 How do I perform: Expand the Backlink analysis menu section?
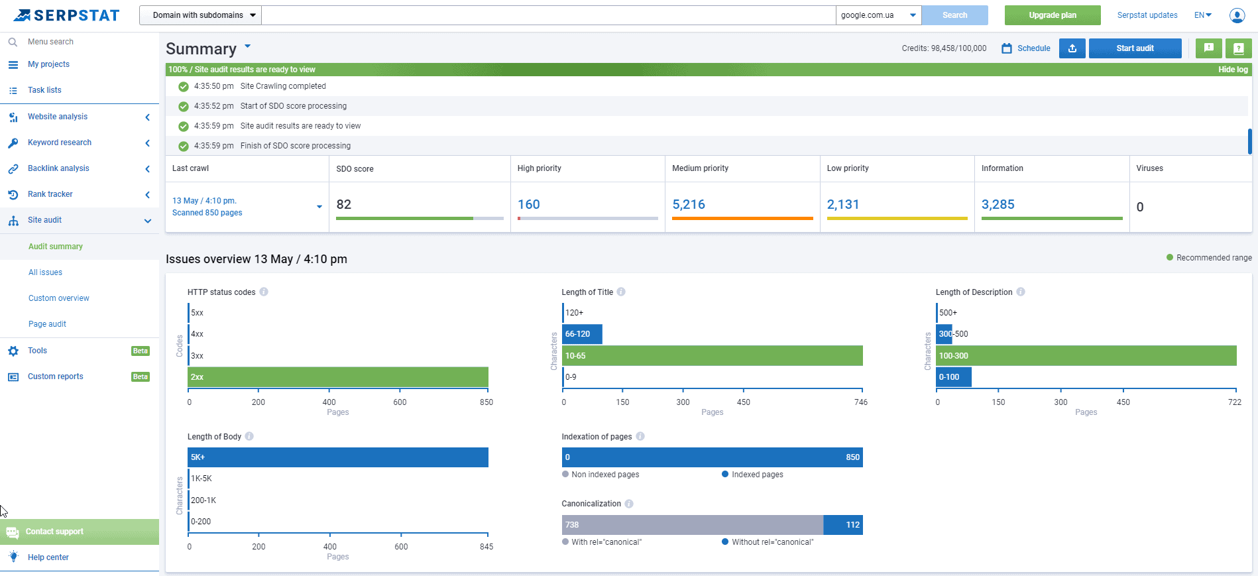[x=80, y=168]
